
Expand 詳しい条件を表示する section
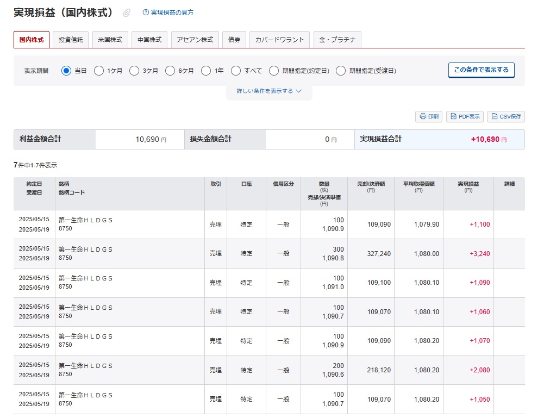(269, 91)
